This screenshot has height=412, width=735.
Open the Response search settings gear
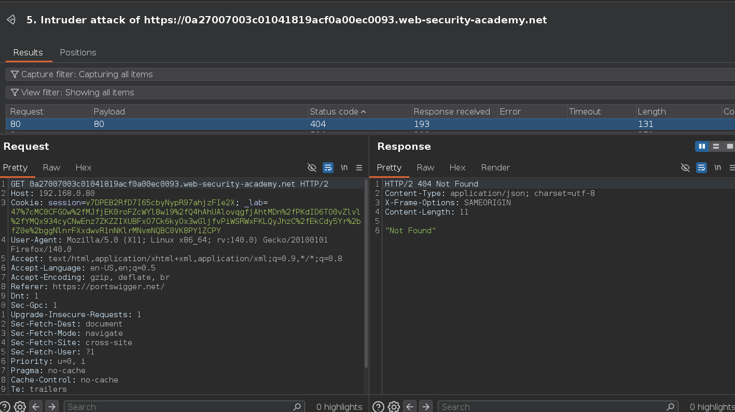point(394,407)
